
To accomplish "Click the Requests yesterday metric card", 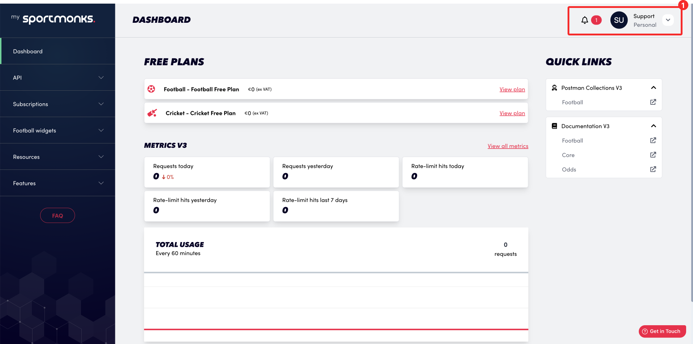I will point(336,172).
